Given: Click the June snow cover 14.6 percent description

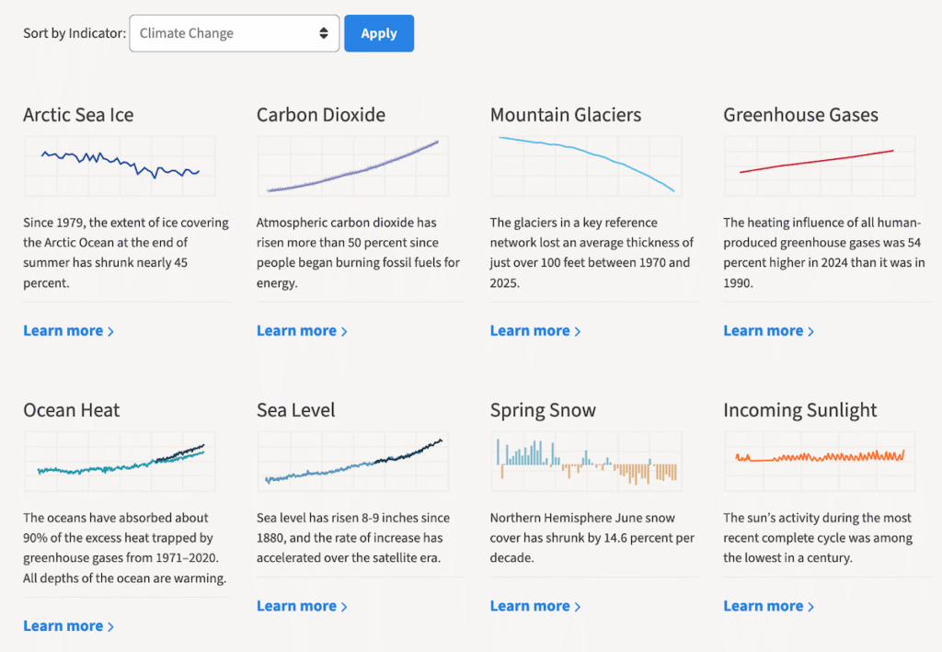Looking at the screenshot, I should pyautogui.click(x=592, y=538).
